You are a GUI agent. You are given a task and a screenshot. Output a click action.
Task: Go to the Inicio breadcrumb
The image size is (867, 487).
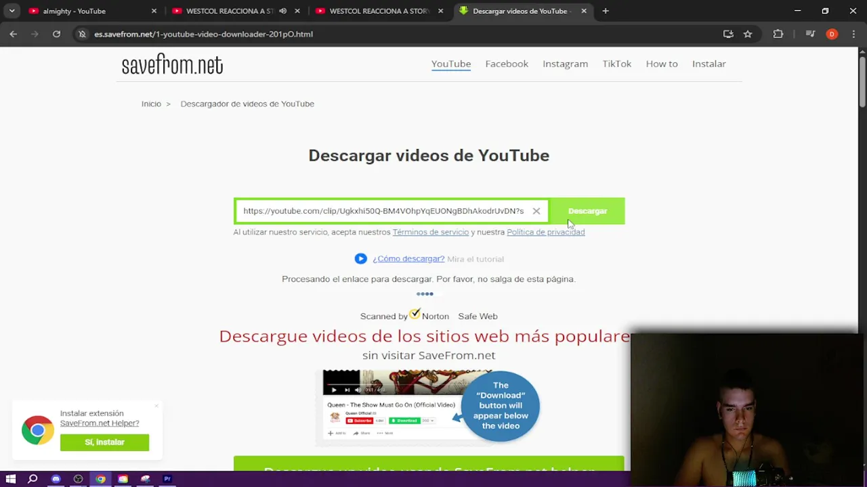(151, 103)
